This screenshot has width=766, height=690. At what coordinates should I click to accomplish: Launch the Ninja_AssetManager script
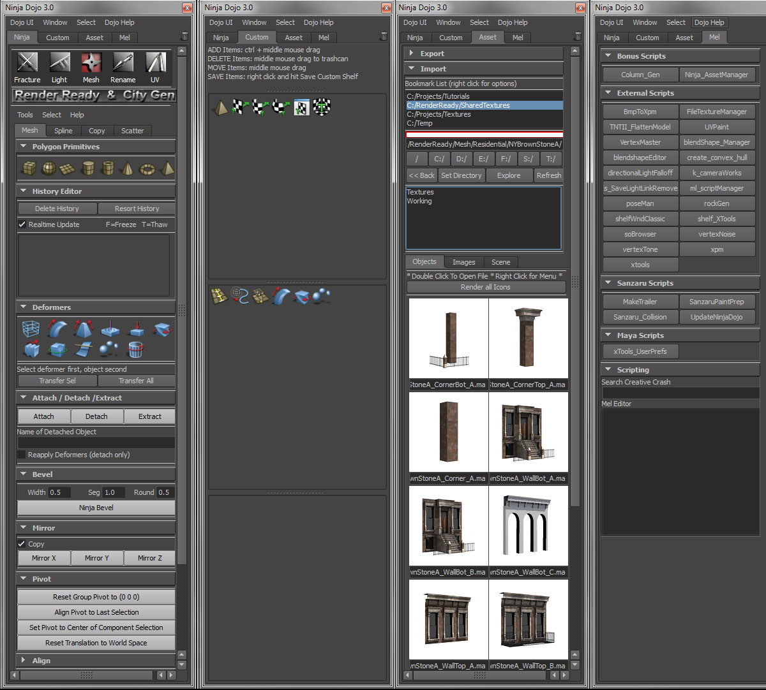pyautogui.click(x=717, y=75)
